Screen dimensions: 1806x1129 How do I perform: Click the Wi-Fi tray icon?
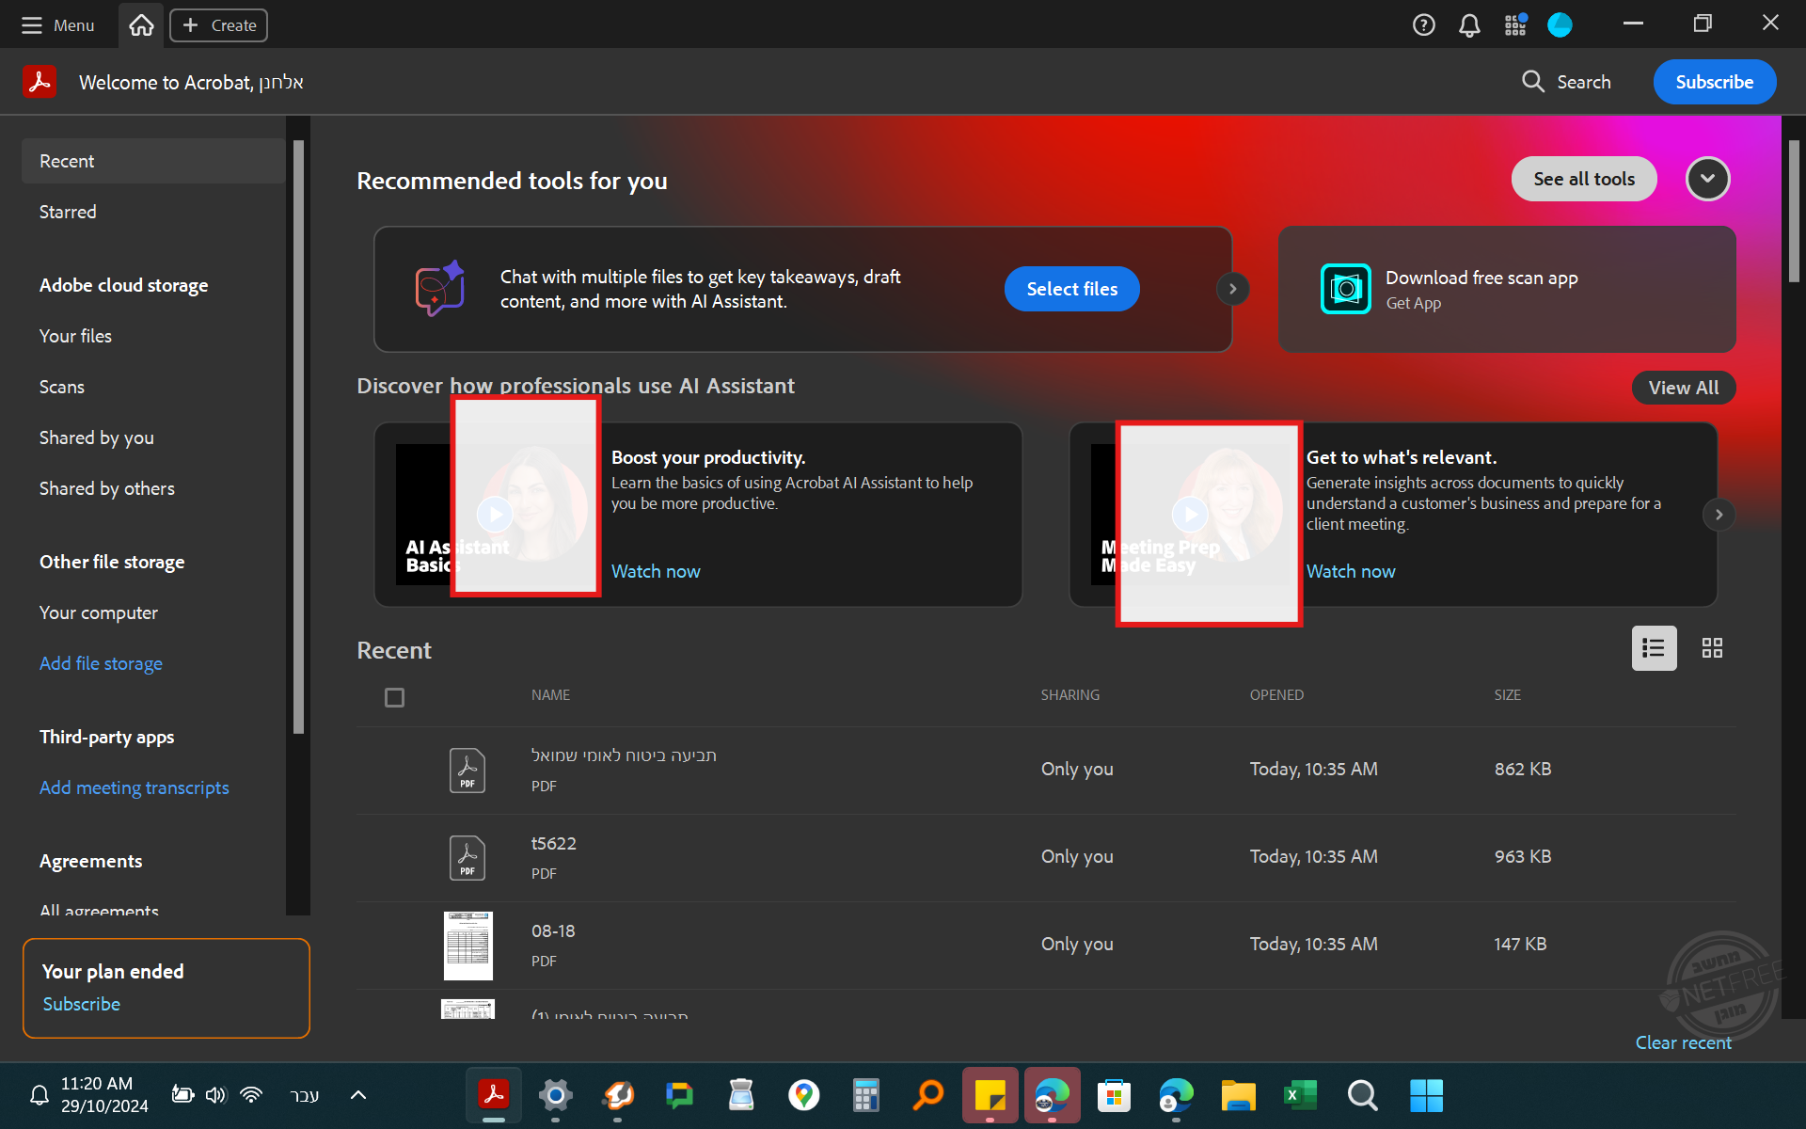click(251, 1094)
